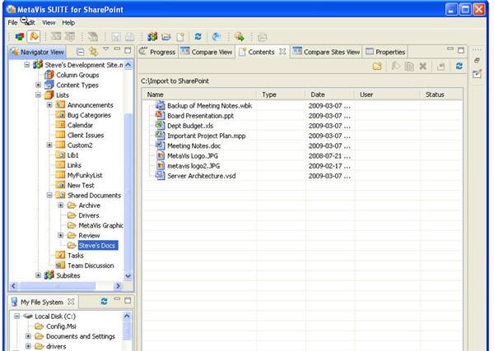The height and width of the screenshot is (351, 494).
Task: Click the Server Architecture.vsd file icon
Action: click(160, 175)
